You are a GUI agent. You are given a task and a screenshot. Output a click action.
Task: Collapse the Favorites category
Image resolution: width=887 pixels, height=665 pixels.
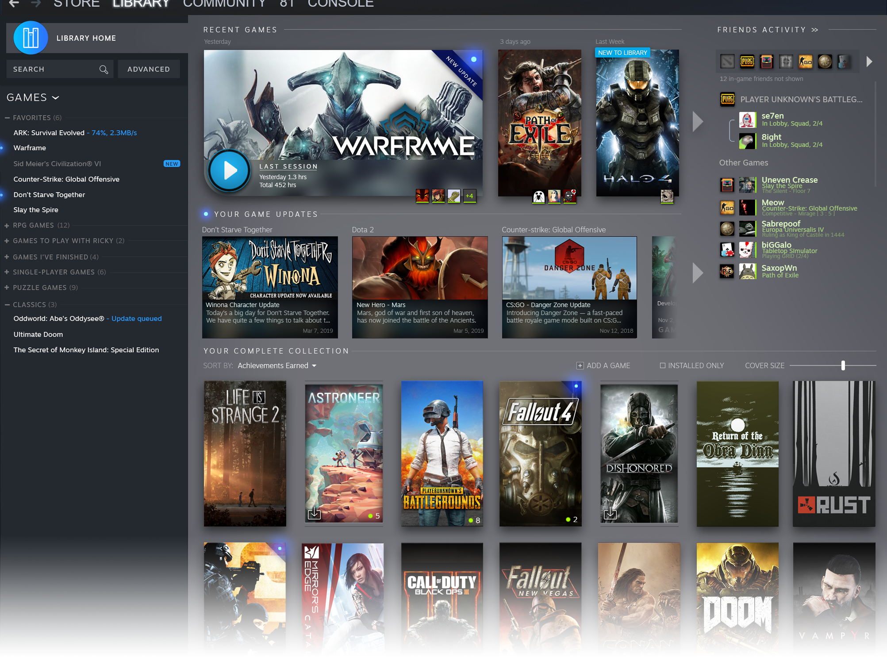point(8,118)
